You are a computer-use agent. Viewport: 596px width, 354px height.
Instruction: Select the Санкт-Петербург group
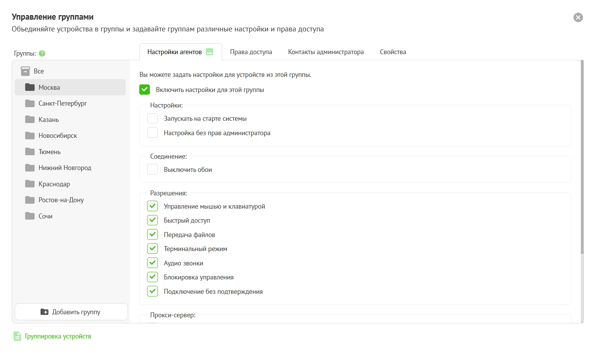62,103
